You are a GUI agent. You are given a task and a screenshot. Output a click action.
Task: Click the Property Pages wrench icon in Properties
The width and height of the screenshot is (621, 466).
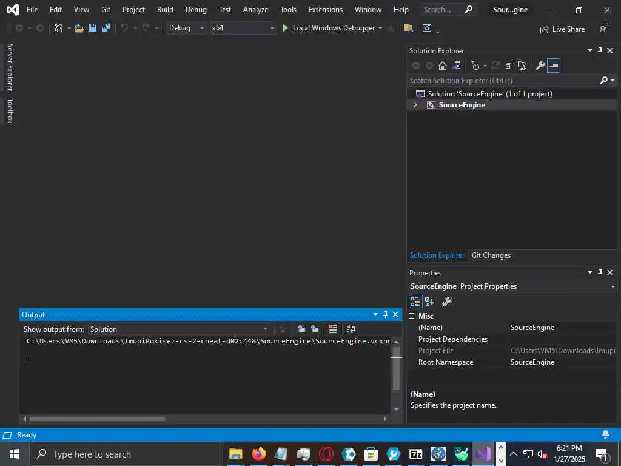click(x=447, y=302)
